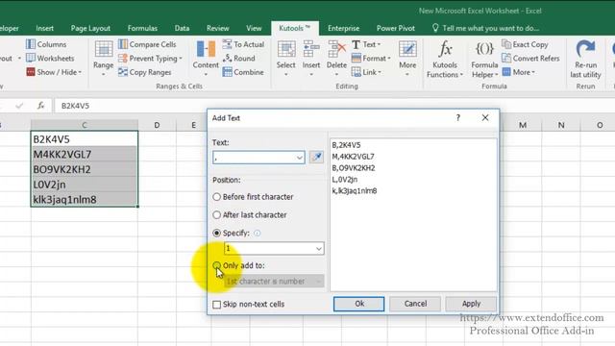Open the Specify position dropdown arrow
This screenshot has width=615, height=346.
pos(318,249)
